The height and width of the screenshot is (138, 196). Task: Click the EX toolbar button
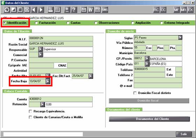click(190, 10)
